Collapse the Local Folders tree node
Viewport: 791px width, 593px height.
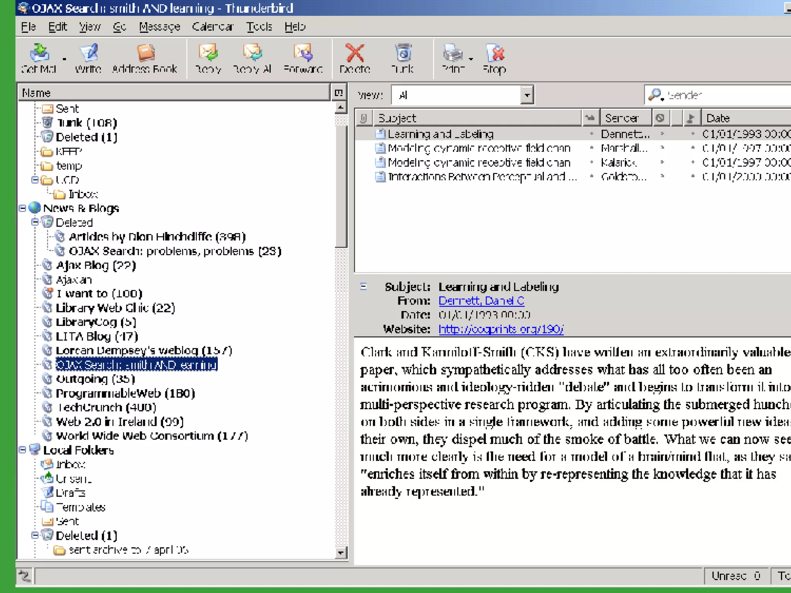pyautogui.click(x=22, y=450)
